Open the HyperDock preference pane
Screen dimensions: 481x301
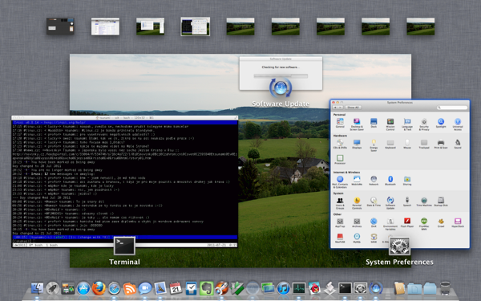[458, 222]
